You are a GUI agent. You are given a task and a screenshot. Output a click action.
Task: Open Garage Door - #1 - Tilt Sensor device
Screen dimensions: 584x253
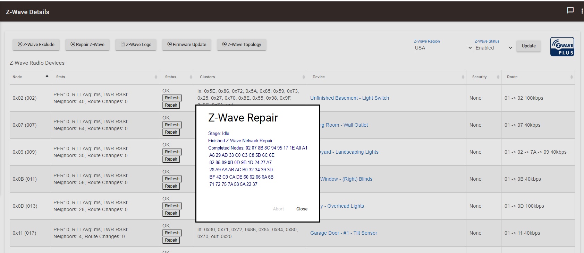point(344,233)
